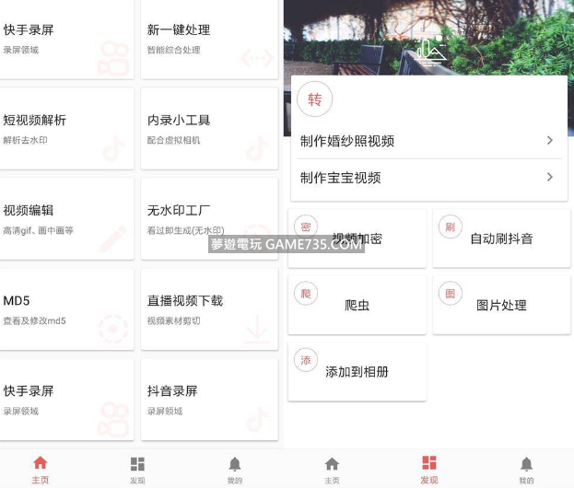The height and width of the screenshot is (488, 574).
Task: Switch to 我的 tab label in left screen
Action: coord(235,481)
